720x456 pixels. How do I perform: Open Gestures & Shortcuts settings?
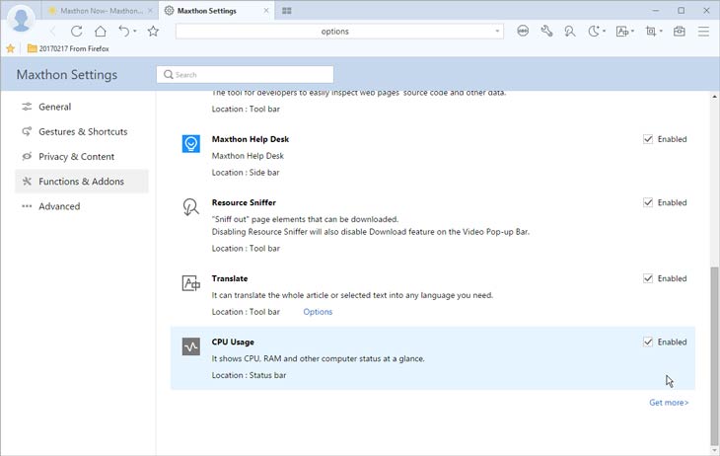[82, 131]
